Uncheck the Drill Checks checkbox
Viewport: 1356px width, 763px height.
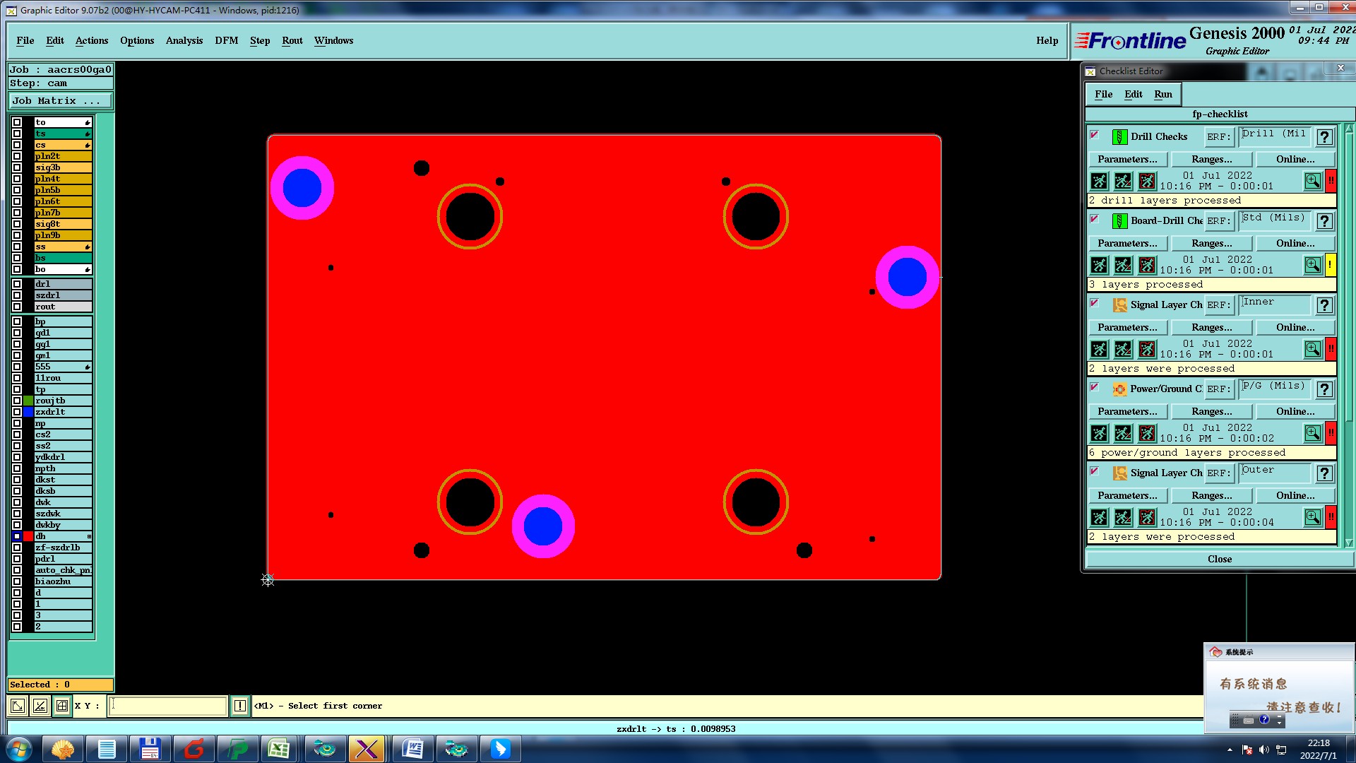(1095, 136)
